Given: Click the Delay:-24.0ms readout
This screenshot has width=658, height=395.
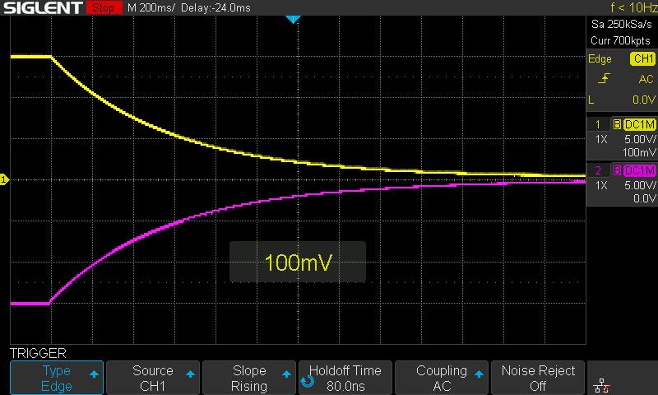Looking at the screenshot, I should (x=215, y=7).
